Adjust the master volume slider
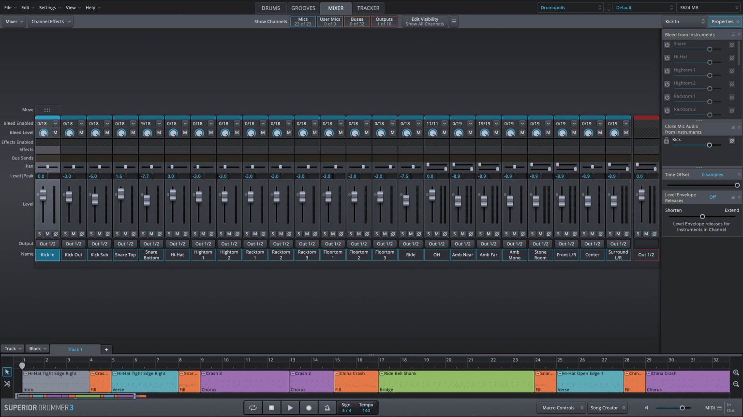Screen dimensions: 743x417 point(682,408)
